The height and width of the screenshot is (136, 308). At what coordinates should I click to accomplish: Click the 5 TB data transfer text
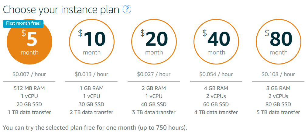point(278,112)
